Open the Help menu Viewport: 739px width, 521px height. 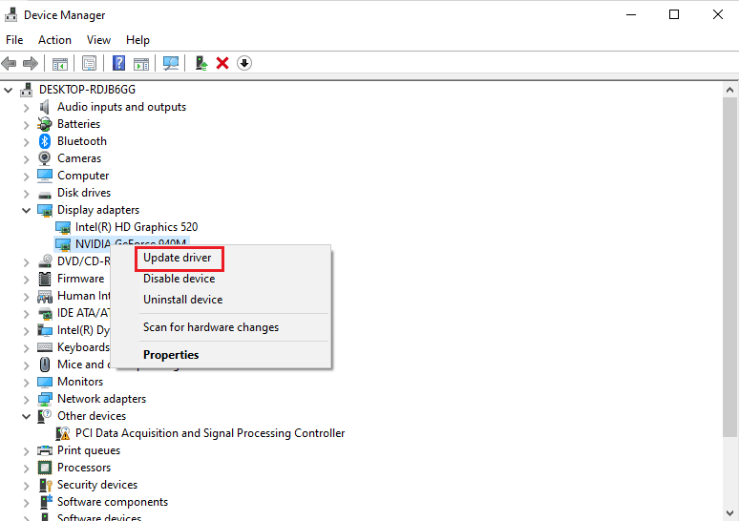[137, 40]
